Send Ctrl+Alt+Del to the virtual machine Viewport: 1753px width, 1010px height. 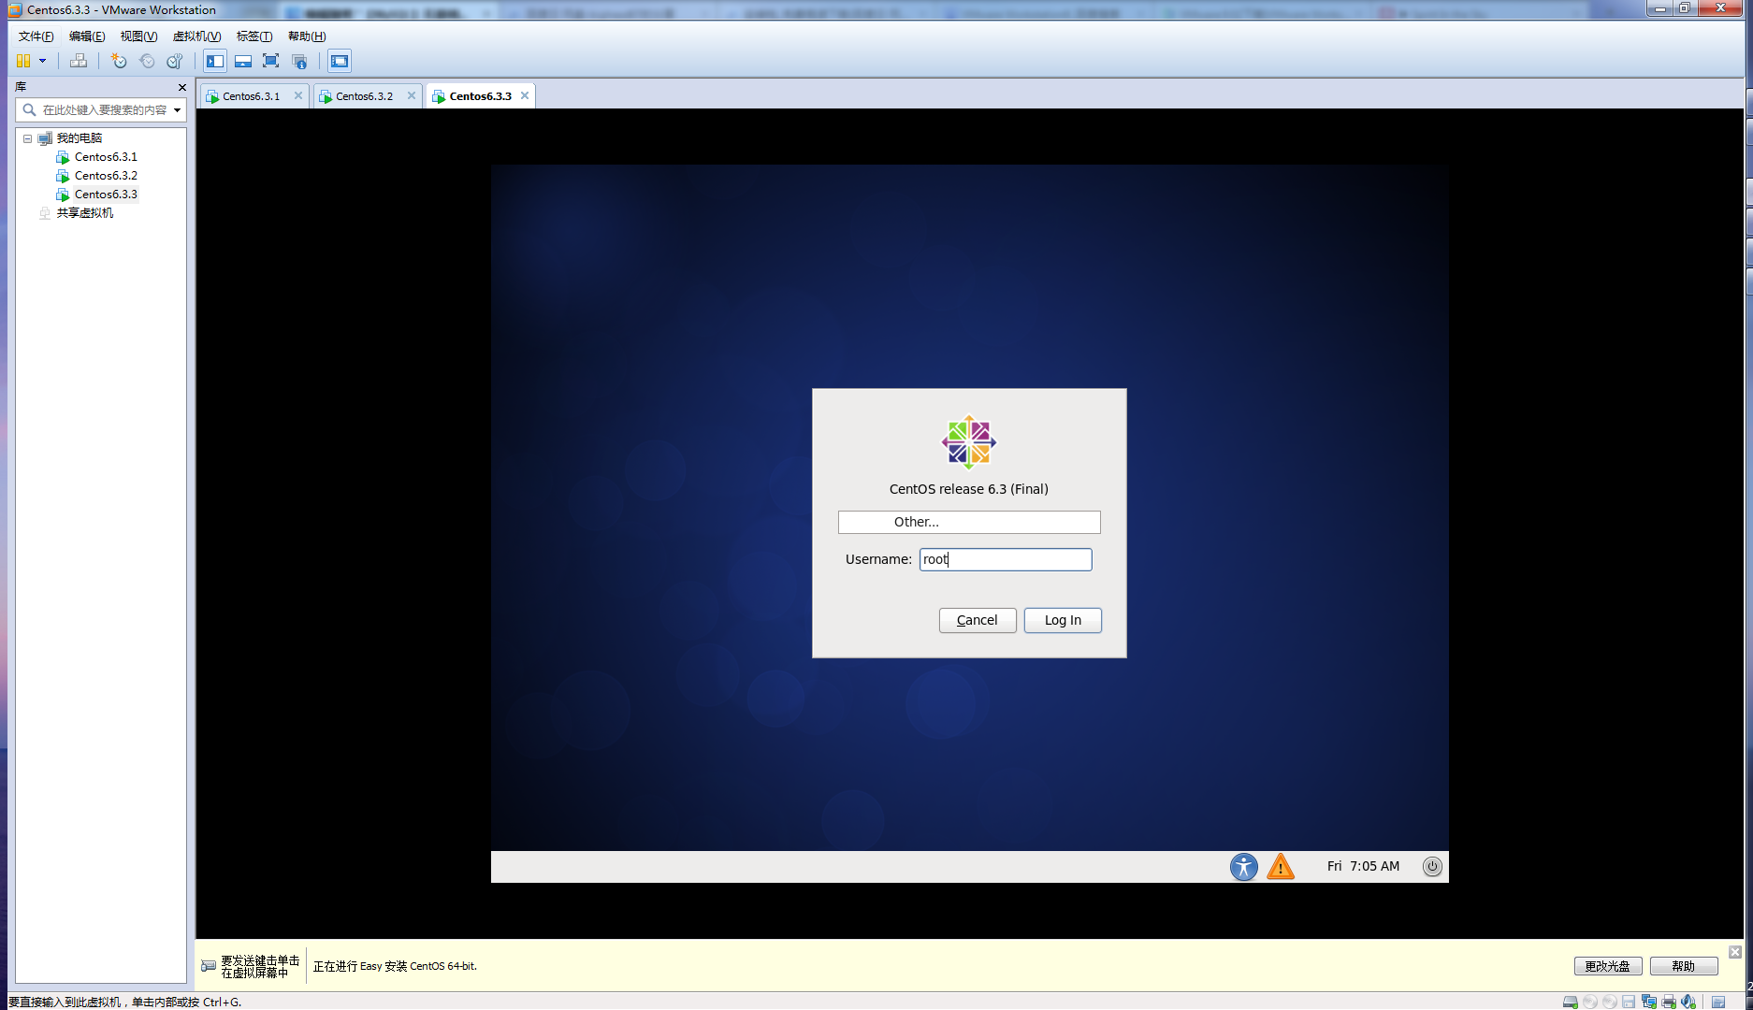tap(79, 61)
